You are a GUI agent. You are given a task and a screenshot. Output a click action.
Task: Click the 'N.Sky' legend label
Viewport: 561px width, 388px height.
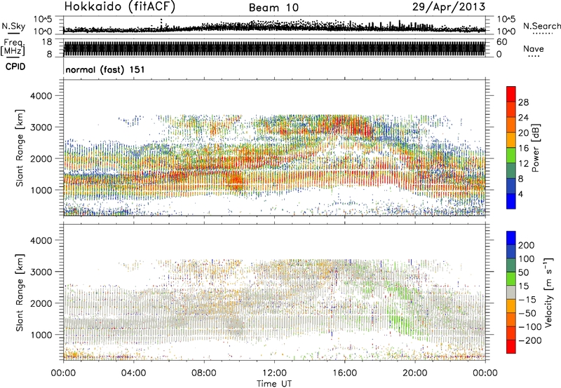(13, 26)
